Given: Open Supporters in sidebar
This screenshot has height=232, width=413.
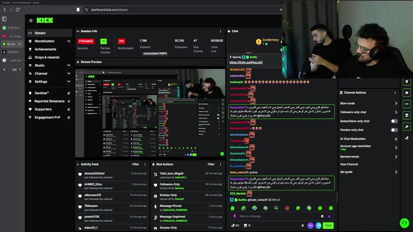Looking at the screenshot, I should (49, 109).
